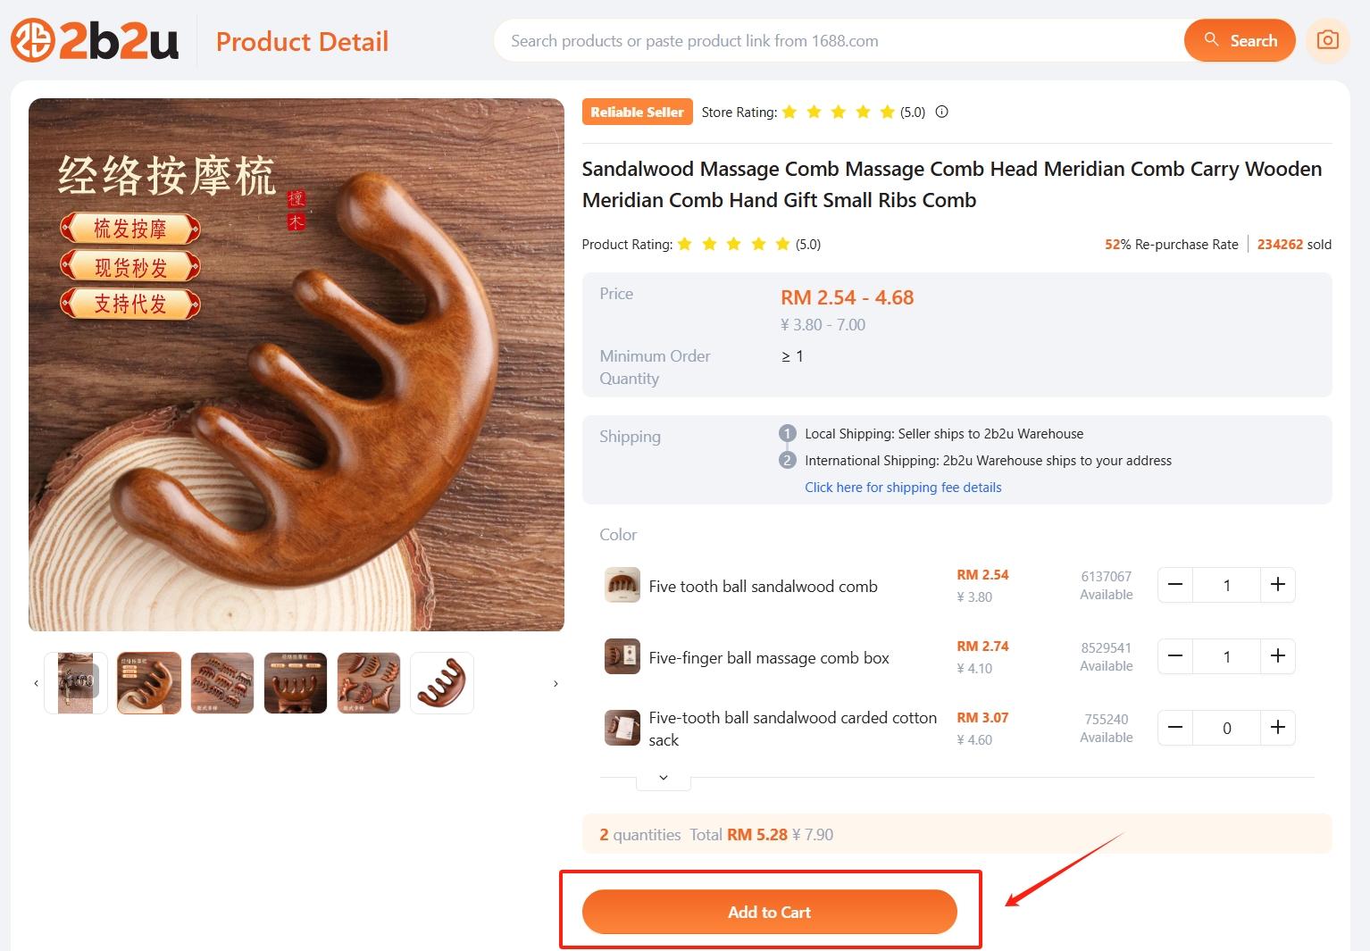Show previous product thumbnails
This screenshot has width=1370, height=951.
(36, 683)
